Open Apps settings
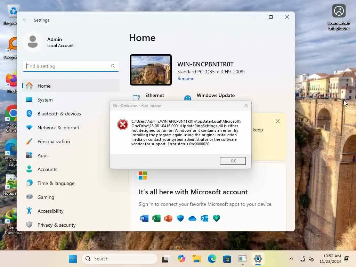Screen dimensions: 356x267 [x=71, y=155]
